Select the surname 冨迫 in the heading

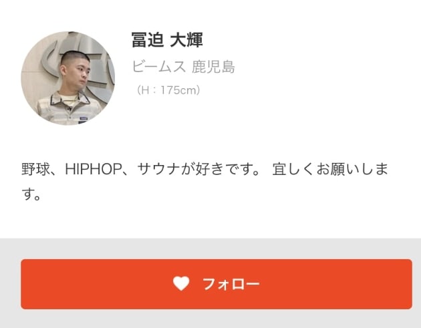148,40
